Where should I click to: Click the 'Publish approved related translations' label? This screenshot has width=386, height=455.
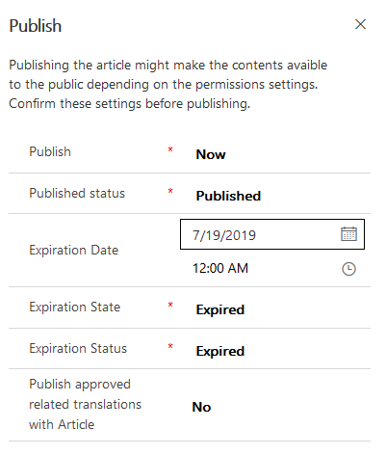click(x=85, y=404)
